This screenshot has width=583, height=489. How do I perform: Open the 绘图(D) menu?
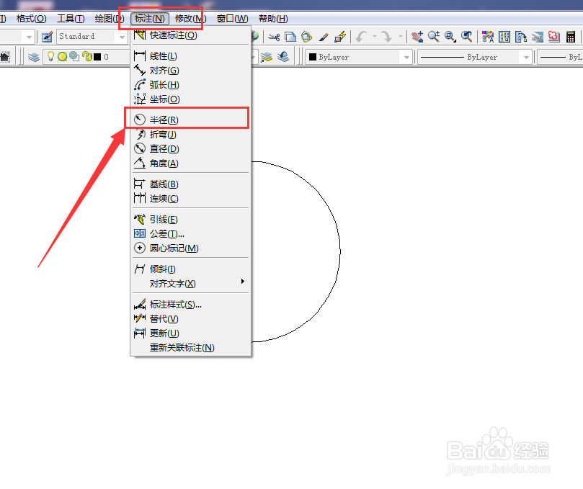[x=110, y=19]
